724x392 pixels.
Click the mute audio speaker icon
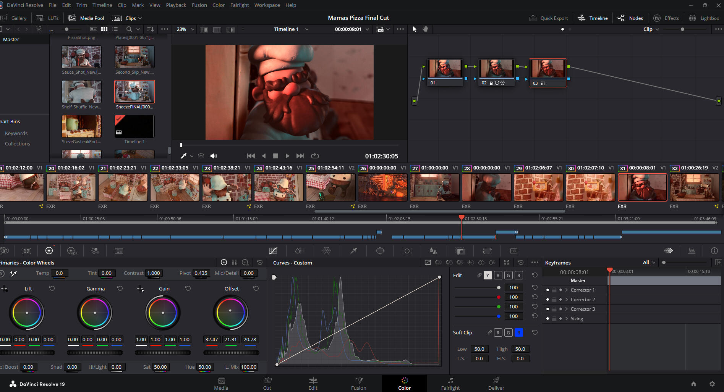tap(214, 156)
